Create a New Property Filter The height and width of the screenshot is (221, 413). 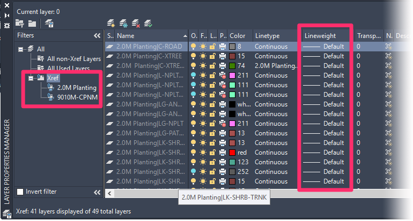[x=20, y=24]
